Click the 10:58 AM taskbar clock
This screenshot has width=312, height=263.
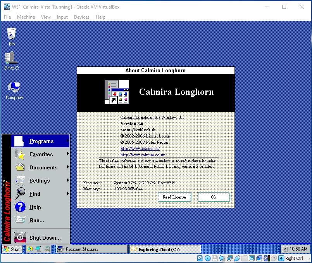298,249
